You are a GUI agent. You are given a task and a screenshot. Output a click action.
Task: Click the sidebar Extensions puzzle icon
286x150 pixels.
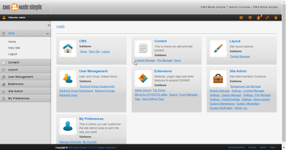pyautogui.click(x=4, y=84)
